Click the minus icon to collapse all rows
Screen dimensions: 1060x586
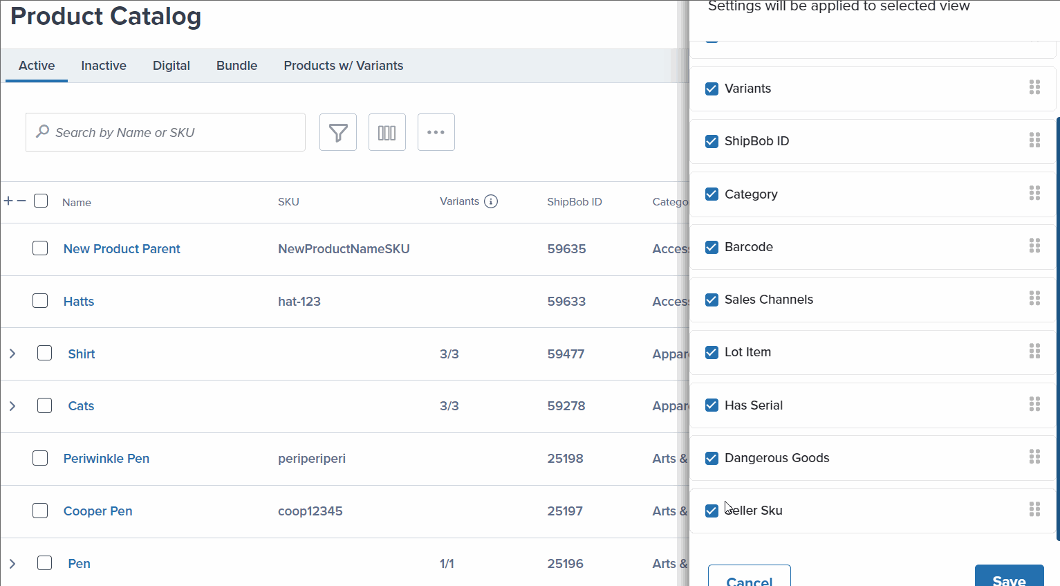[x=21, y=200]
